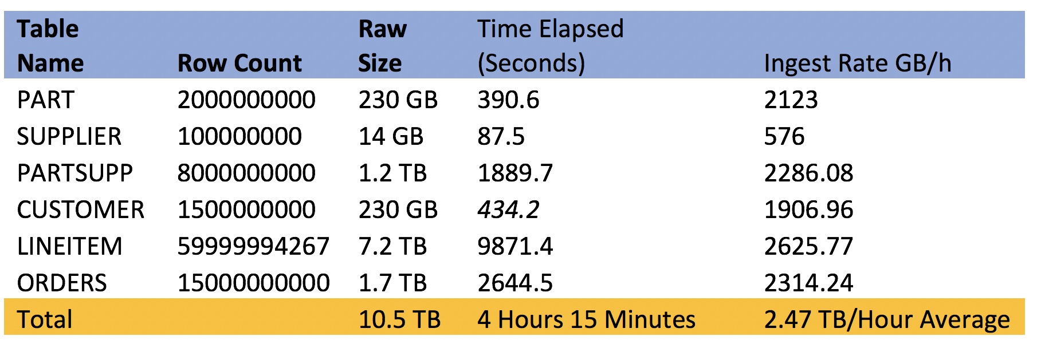Click the Table Name column header
This screenshot has height=340, width=1037.
(50, 46)
